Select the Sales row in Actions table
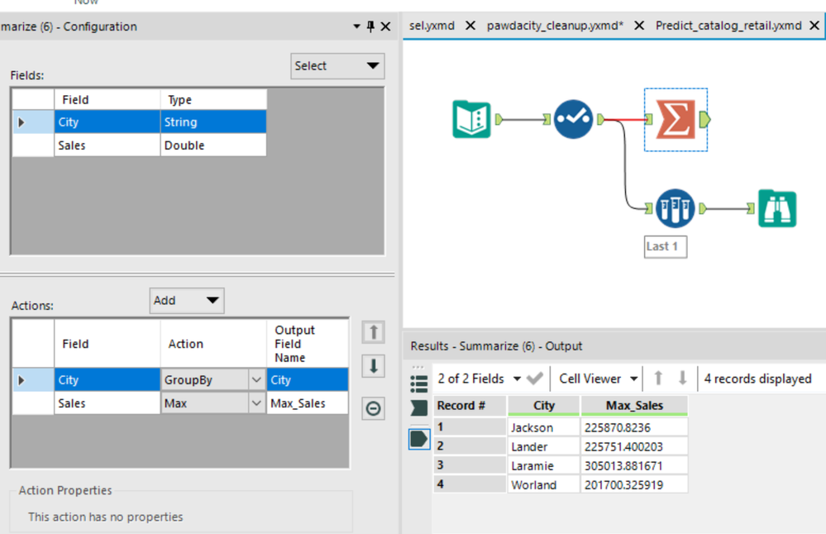 (x=181, y=403)
